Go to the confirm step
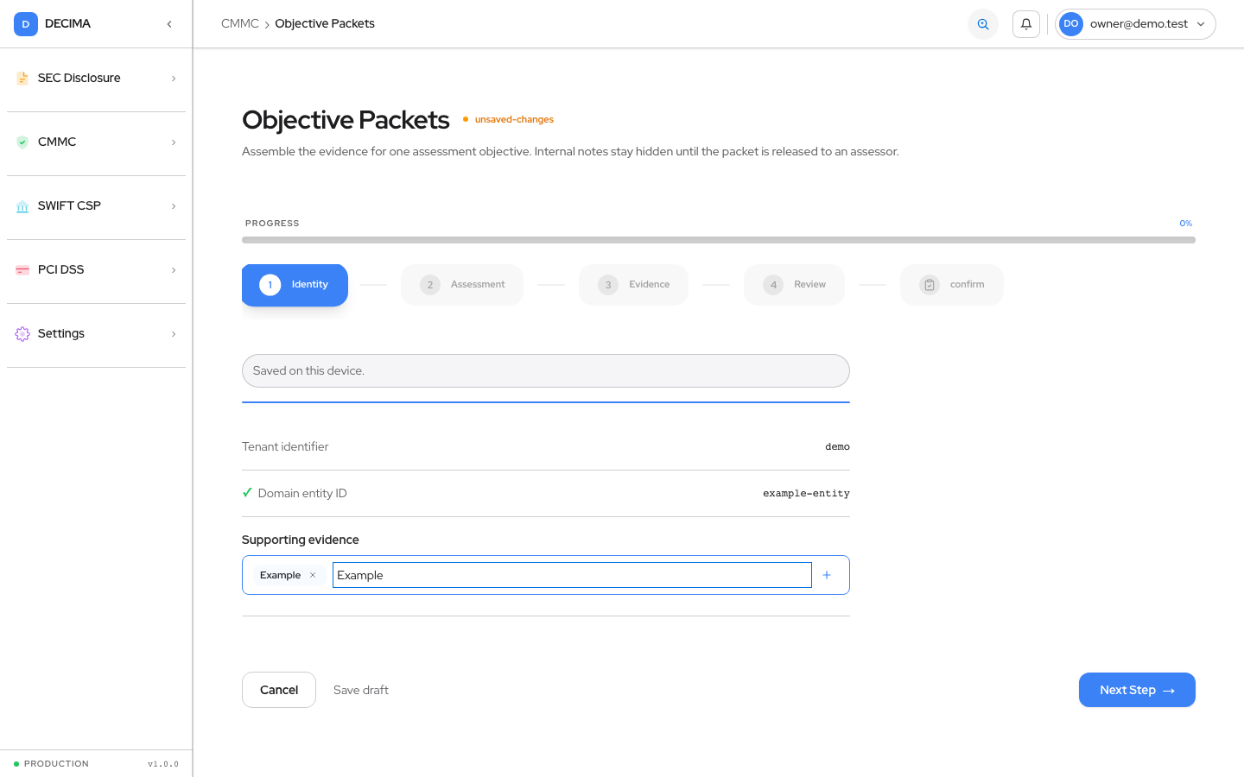Image resolution: width=1244 pixels, height=777 pixels. 952,285
